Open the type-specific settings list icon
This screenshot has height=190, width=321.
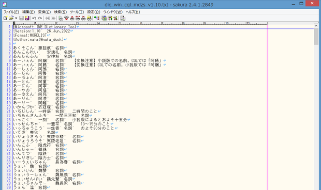pos(104,18)
